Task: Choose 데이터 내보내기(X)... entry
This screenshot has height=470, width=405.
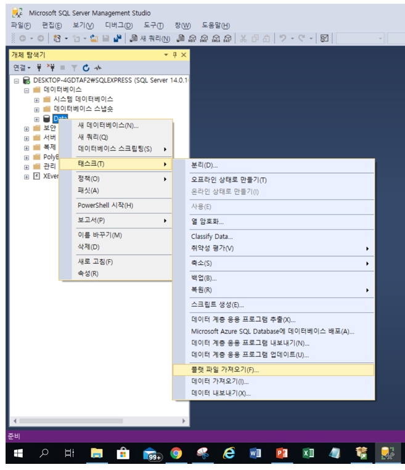Action: 274,393
